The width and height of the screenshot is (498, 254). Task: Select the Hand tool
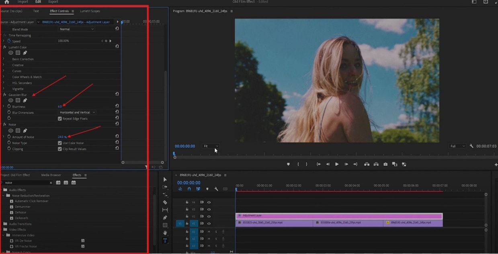tap(165, 232)
